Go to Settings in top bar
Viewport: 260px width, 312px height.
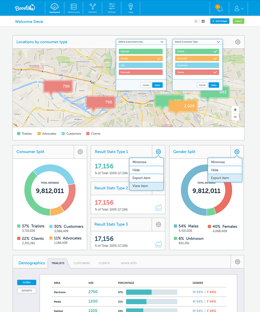[x=112, y=8]
